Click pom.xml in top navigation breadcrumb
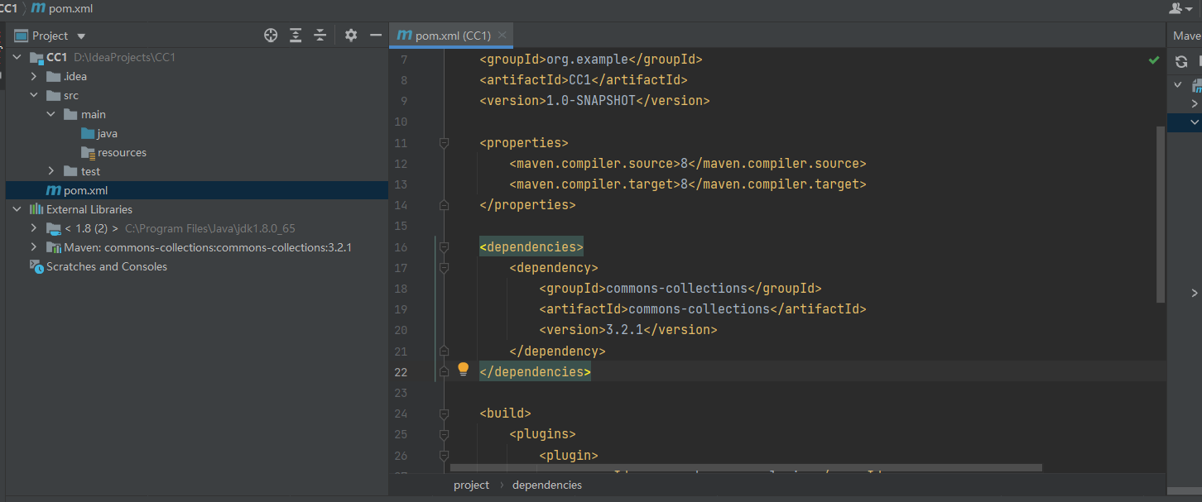The height and width of the screenshot is (502, 1202). pos(72,7)
